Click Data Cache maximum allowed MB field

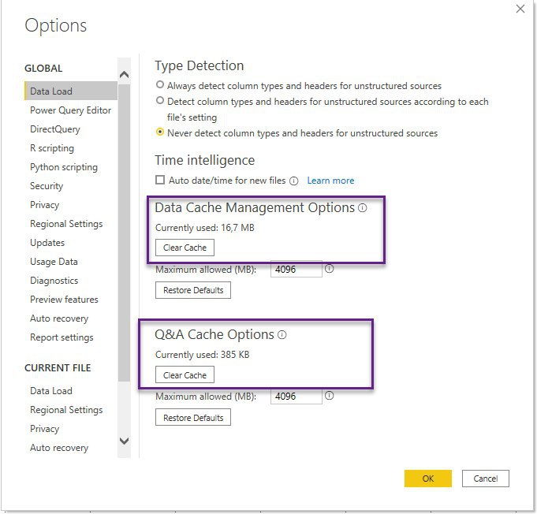coord(296,270)
